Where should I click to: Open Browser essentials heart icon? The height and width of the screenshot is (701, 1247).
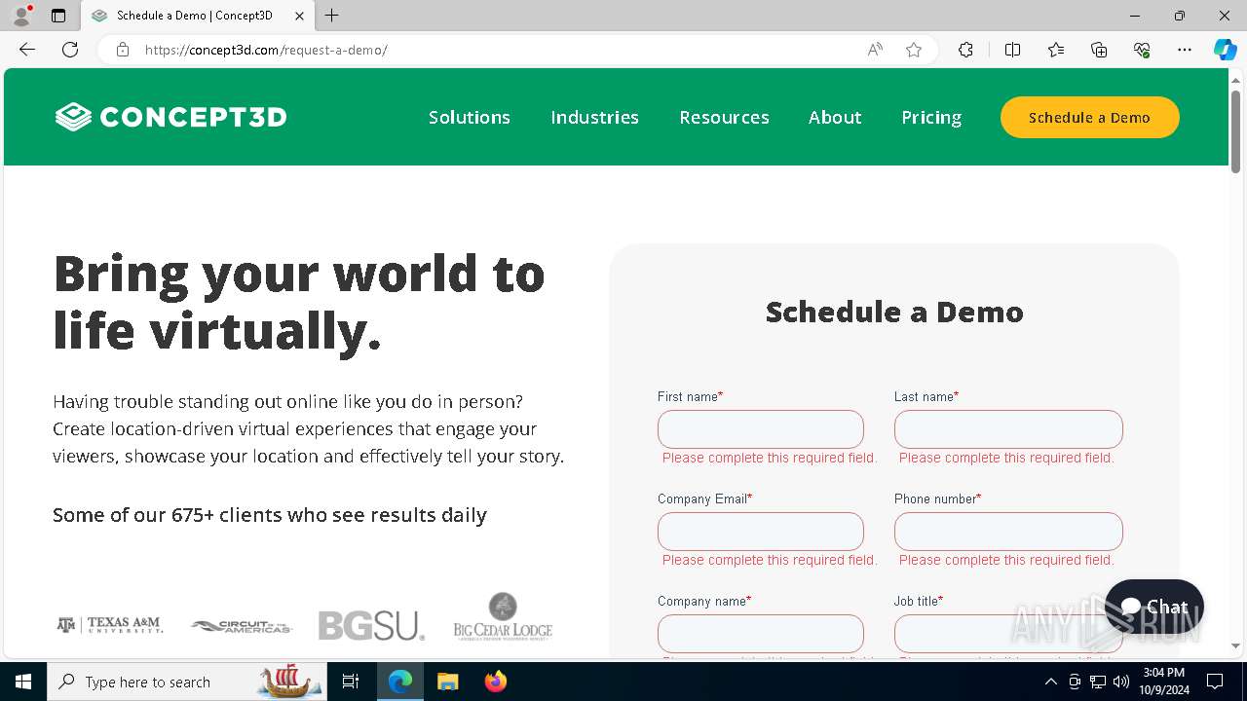click(1142, 50)
